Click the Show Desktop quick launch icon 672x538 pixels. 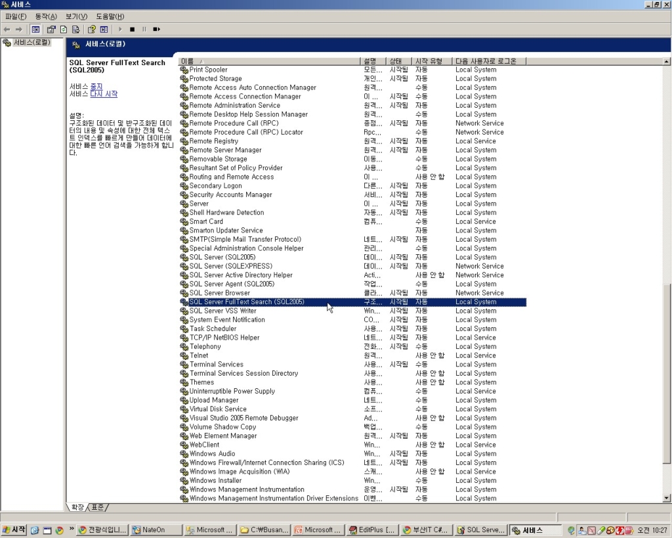[x=47, y=530]
